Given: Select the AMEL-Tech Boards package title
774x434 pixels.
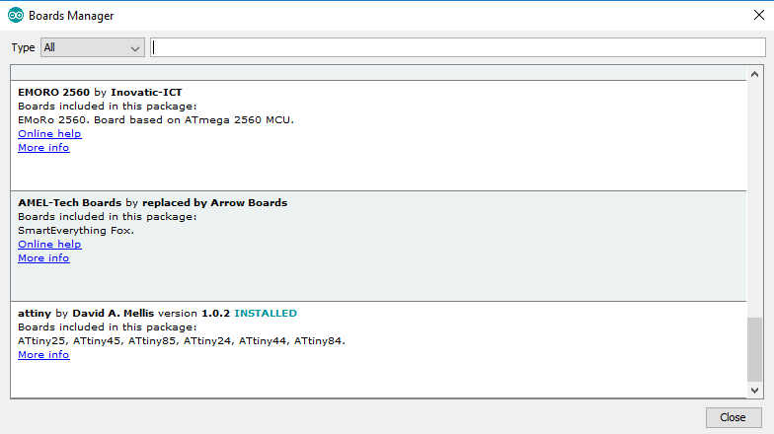Looking at the screenshot, I should [152, 203].
